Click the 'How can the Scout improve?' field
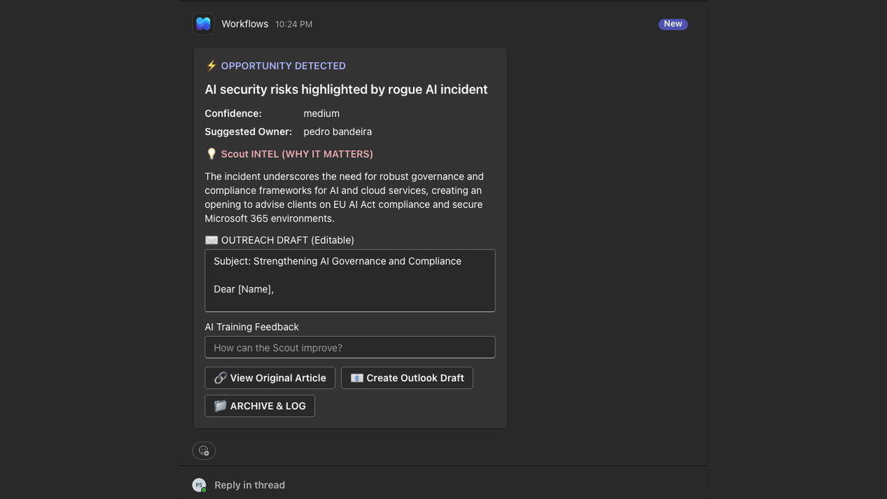 [x=350, y=347]
